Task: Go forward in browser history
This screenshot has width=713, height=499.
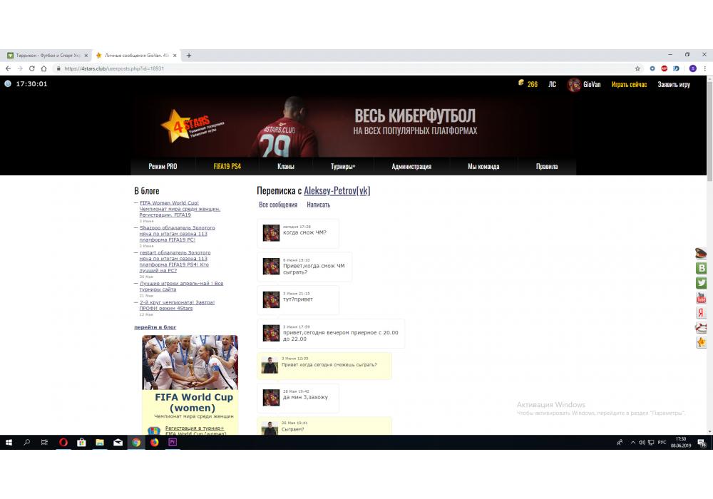Action: point(20,68)
